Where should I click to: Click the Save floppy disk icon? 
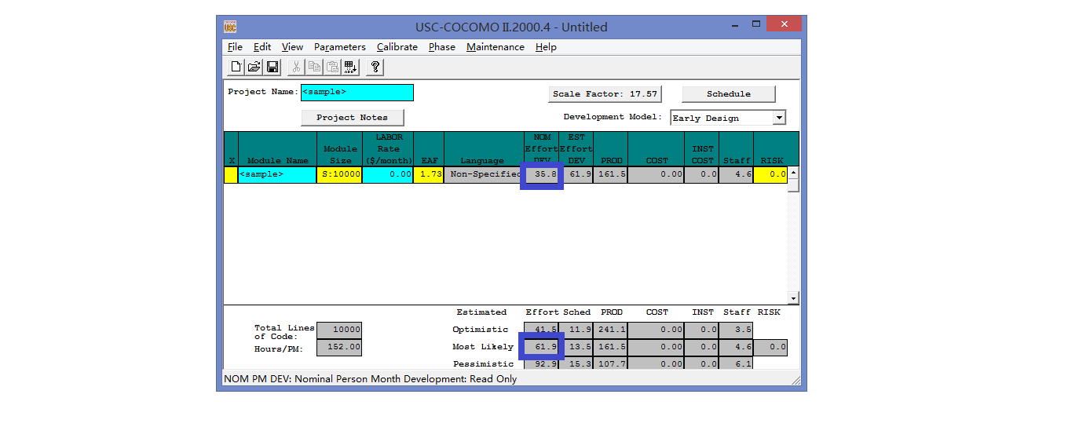tap(272, 68)
